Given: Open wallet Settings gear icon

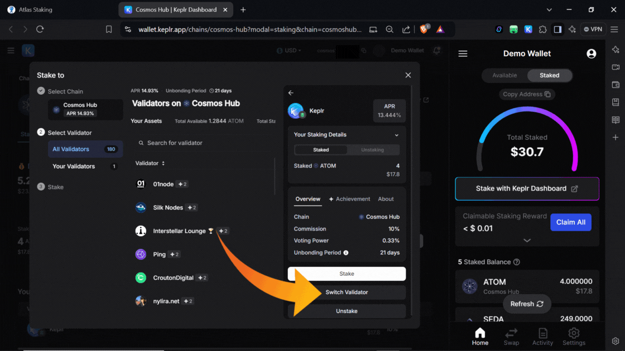Looking at the screenshot, I should click(574, 337).
